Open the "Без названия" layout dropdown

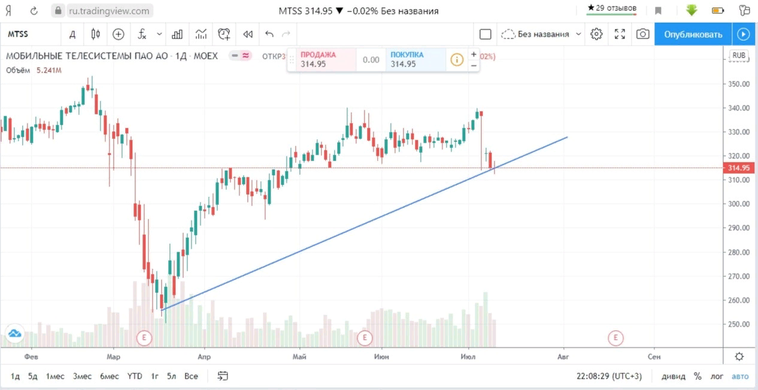click(x=542, y=34)
